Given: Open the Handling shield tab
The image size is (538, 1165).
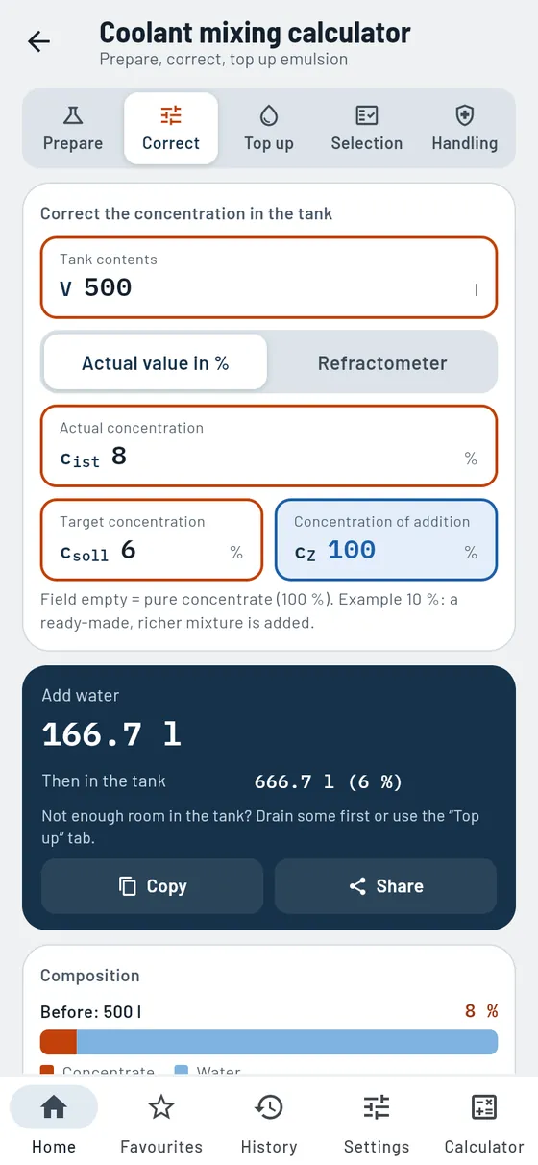Looking at the screenshot, I should [465, 129].
